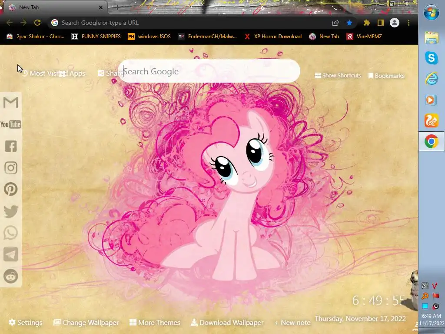This screenshot has width=445, height=334.
Task: Open Chrome's three-dot menu
Action: [408, 23]
